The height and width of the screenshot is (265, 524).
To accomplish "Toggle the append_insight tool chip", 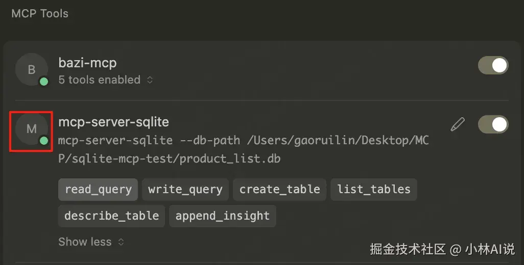I will (222, 216).
